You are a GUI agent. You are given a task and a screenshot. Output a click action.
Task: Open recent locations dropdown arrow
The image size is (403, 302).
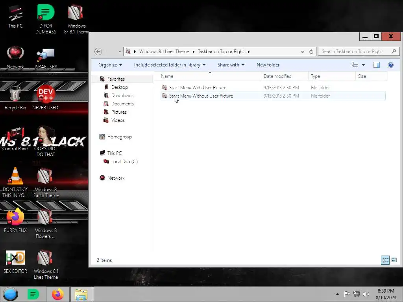pyautogui.click(x=120, y=52)
